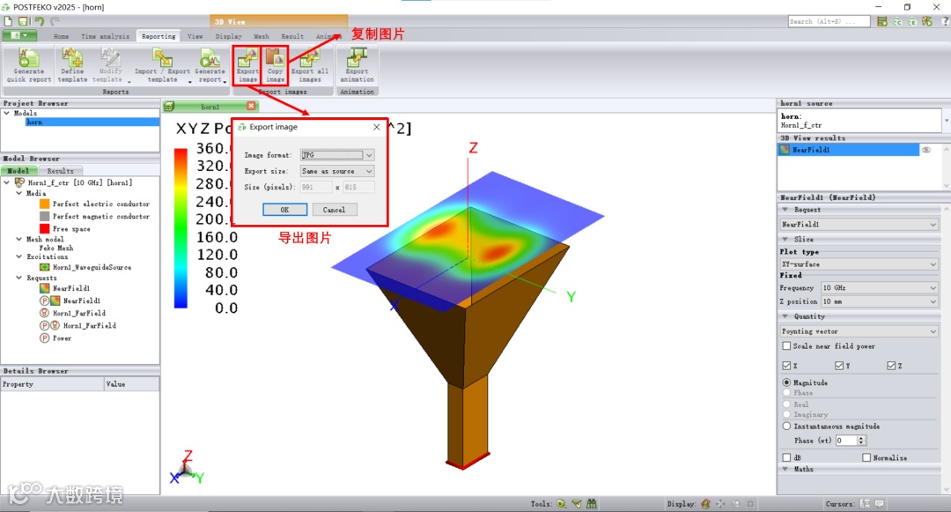The image size is (951, 512).
Task: Select NearField1 in 3D View results
Action: coord(849,149)
